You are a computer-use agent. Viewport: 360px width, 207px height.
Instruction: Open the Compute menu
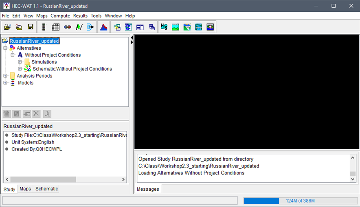pos(60,16)
